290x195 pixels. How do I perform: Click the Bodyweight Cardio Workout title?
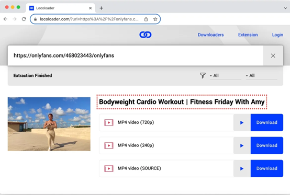click(182, 102)
